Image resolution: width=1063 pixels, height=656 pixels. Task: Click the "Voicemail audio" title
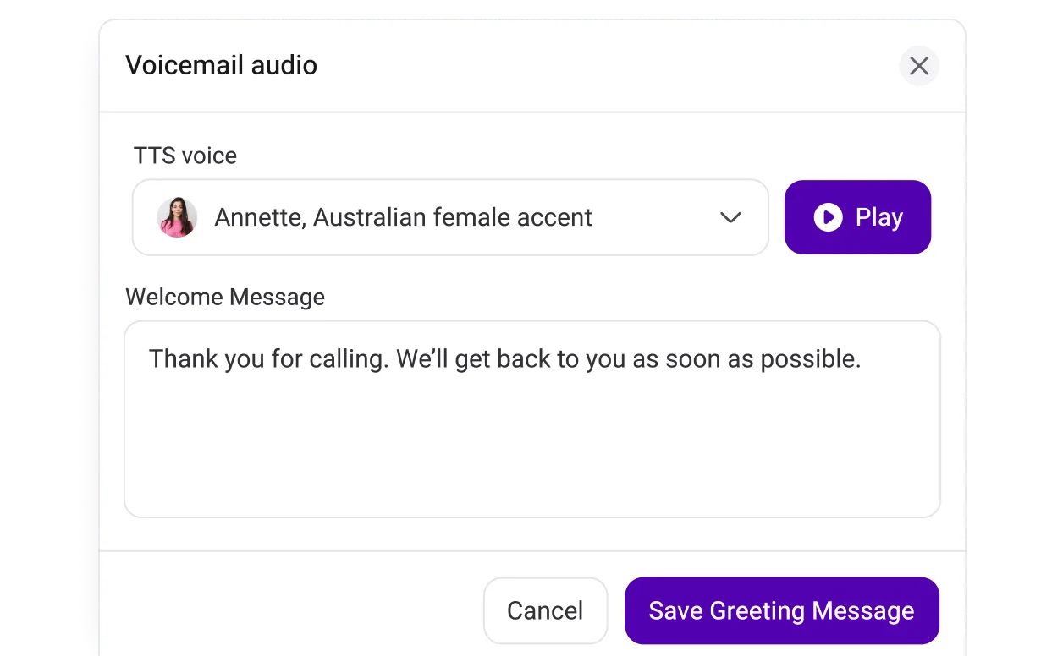(222, 65)
